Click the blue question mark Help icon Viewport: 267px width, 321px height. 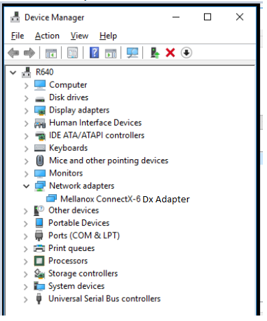(x=94, y=53)
